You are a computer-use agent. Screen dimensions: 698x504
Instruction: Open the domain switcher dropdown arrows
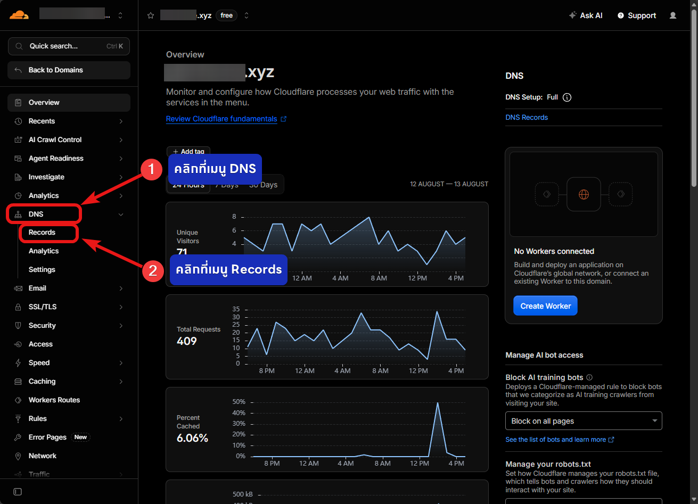click(x=247, y=15)
